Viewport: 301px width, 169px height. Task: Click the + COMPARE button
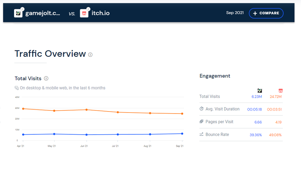(266, 13)
